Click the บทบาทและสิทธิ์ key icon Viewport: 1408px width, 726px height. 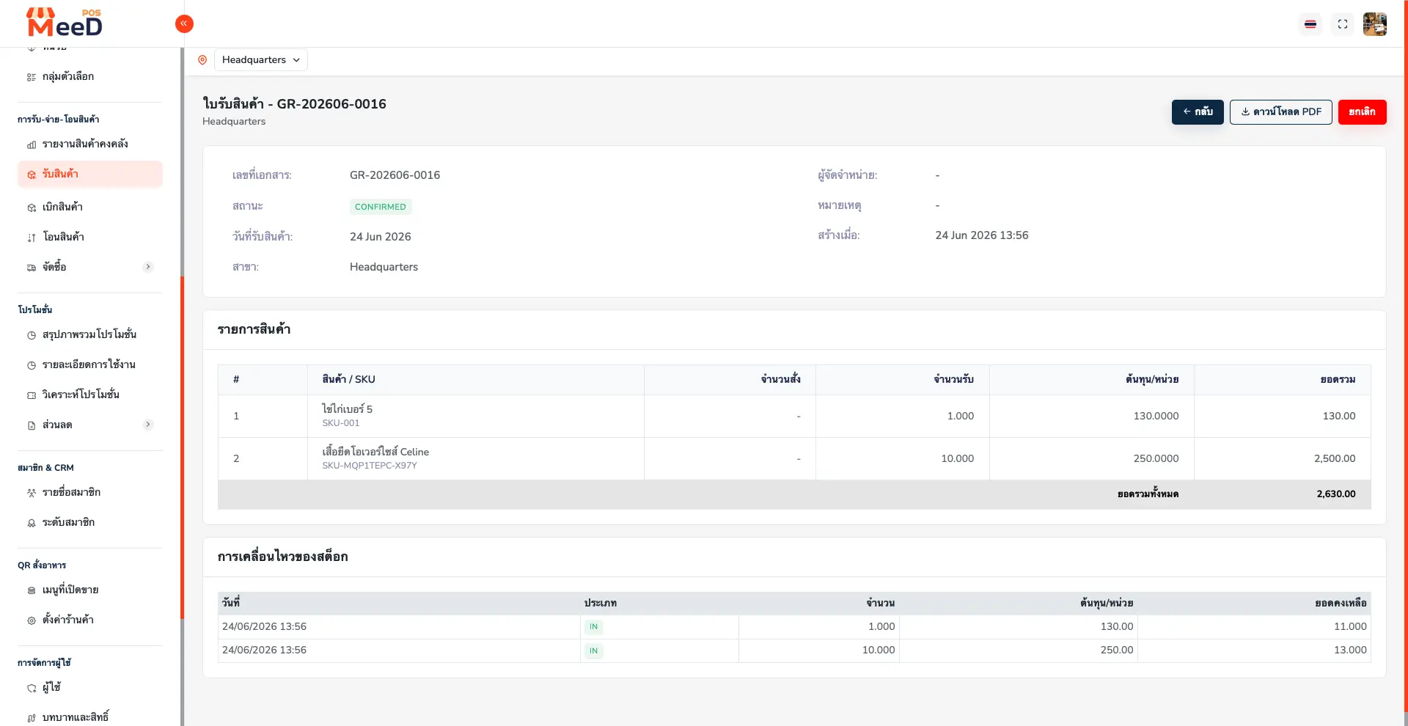click(x=32, y=718)
